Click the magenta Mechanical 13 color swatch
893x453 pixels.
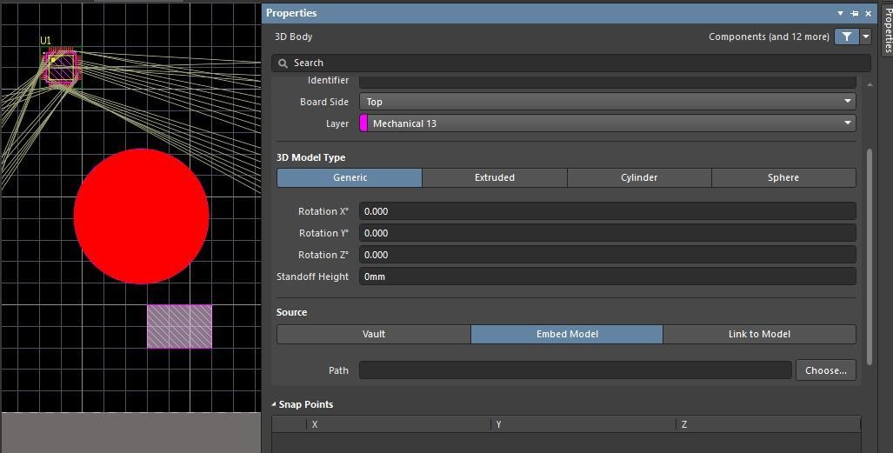(364, 123)
